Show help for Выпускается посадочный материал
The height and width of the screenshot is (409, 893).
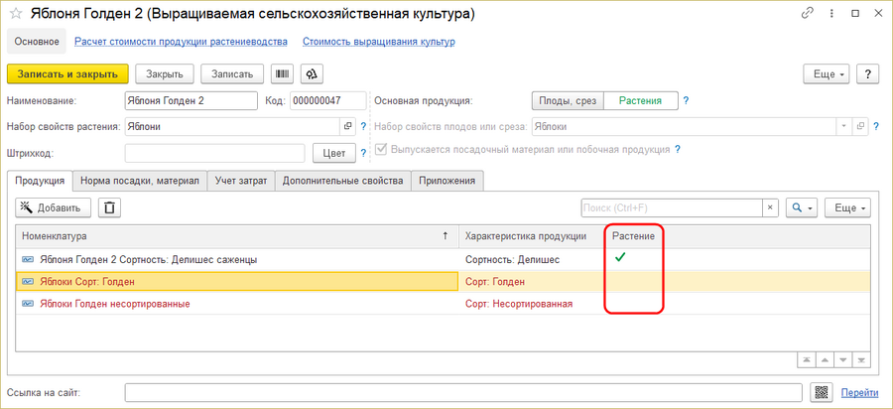click(677, 149)
